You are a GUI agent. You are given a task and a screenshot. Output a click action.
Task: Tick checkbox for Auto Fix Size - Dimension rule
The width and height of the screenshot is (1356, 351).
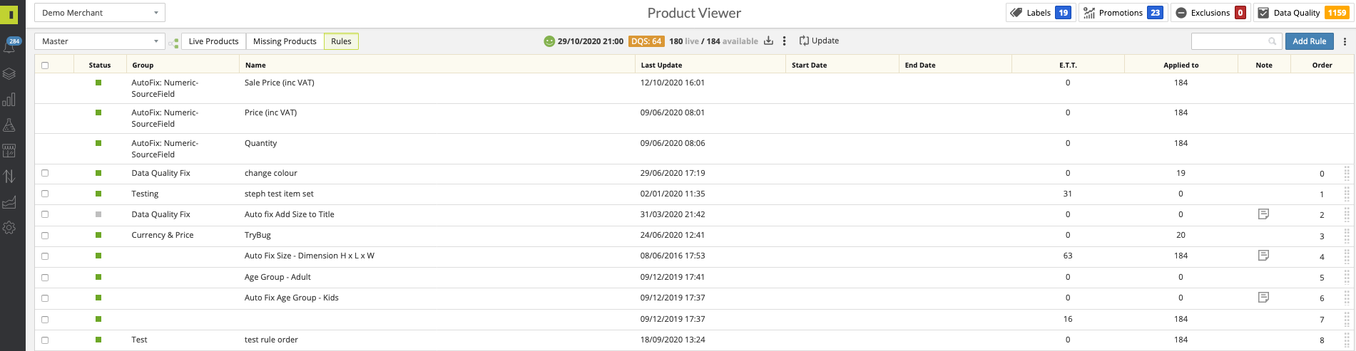pyautogui.click(x=45, y=256)
